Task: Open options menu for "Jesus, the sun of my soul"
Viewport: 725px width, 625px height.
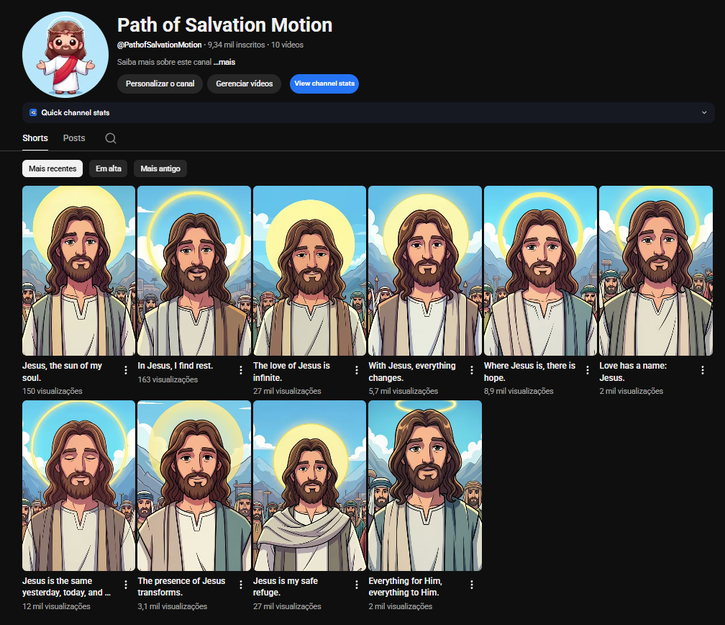Action: [x=126, y=370]
